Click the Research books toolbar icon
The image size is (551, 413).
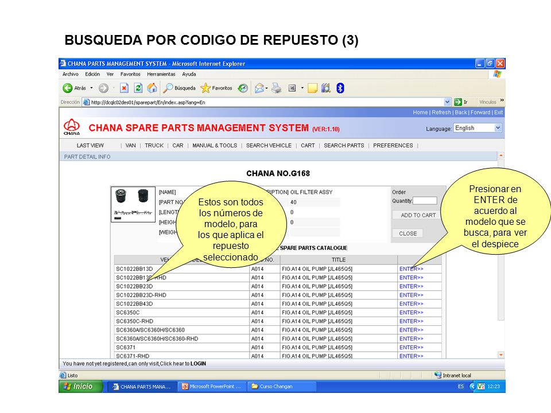coord(326,88)
